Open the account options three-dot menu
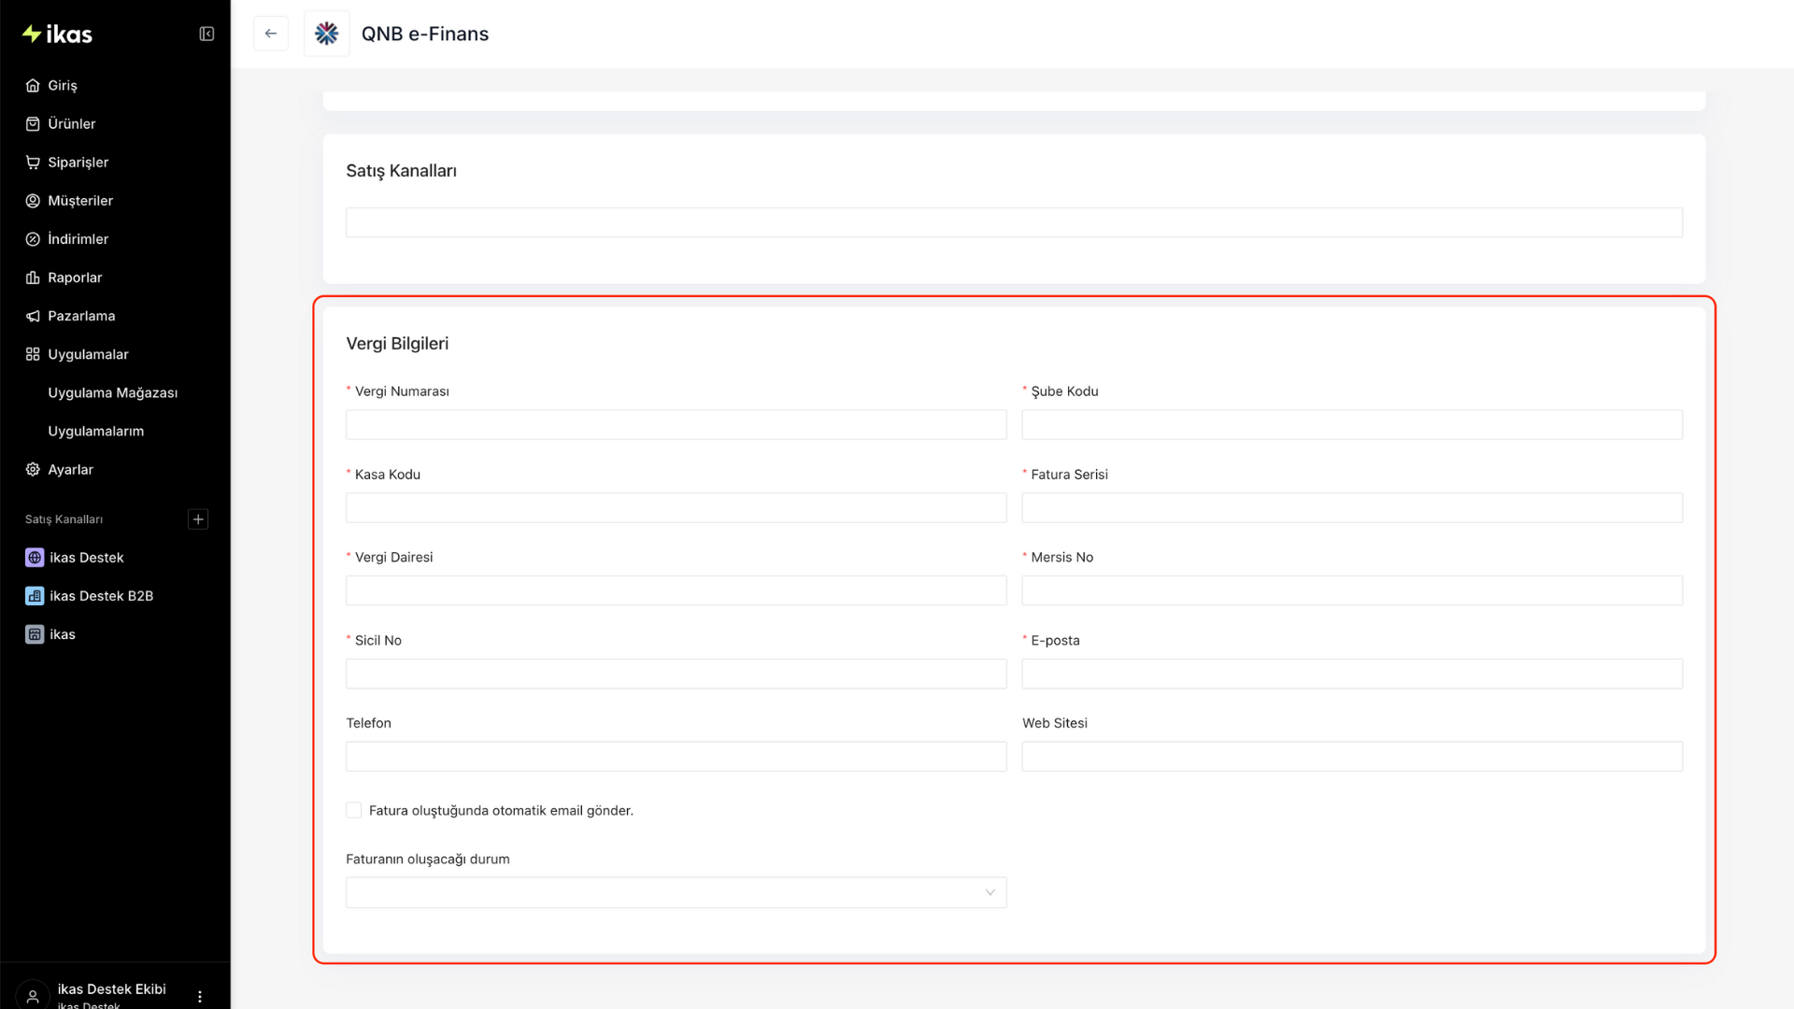The width and height of the screenshot is (1794, 1009). [200, 997]
